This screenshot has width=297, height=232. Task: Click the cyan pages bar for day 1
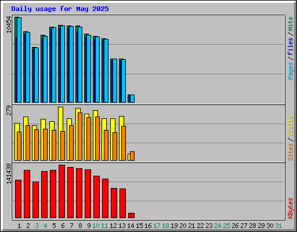click(19, 60)
